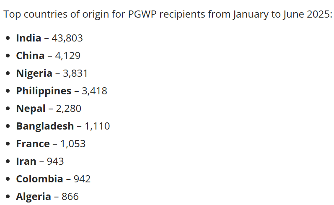Click the bold word Philippines
The width and height of the screenshot is (334, 205).
[44, 91]
